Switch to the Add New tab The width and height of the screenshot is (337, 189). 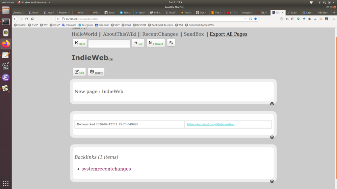[323, 12]
